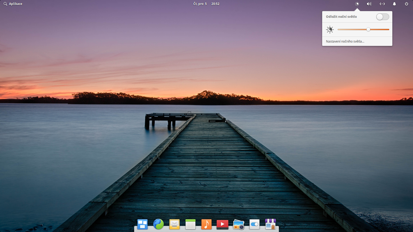Start the Videos app

[x=223, y=224]
